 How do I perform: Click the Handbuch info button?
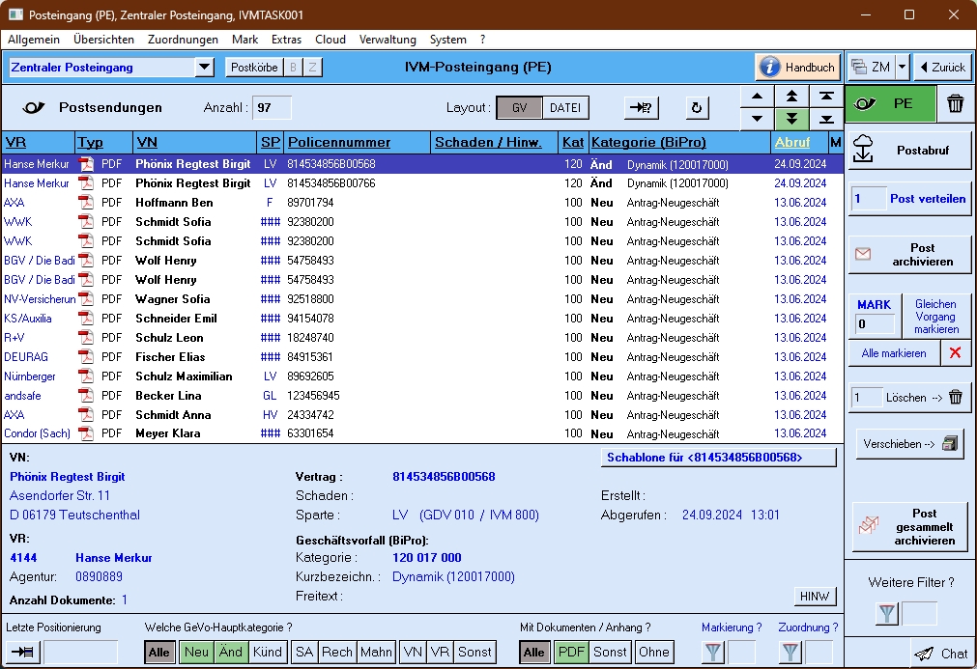798,68
